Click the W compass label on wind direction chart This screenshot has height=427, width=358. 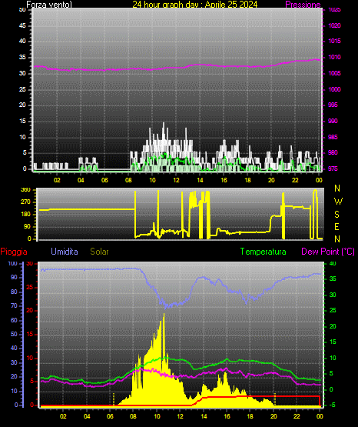(338, 202)
